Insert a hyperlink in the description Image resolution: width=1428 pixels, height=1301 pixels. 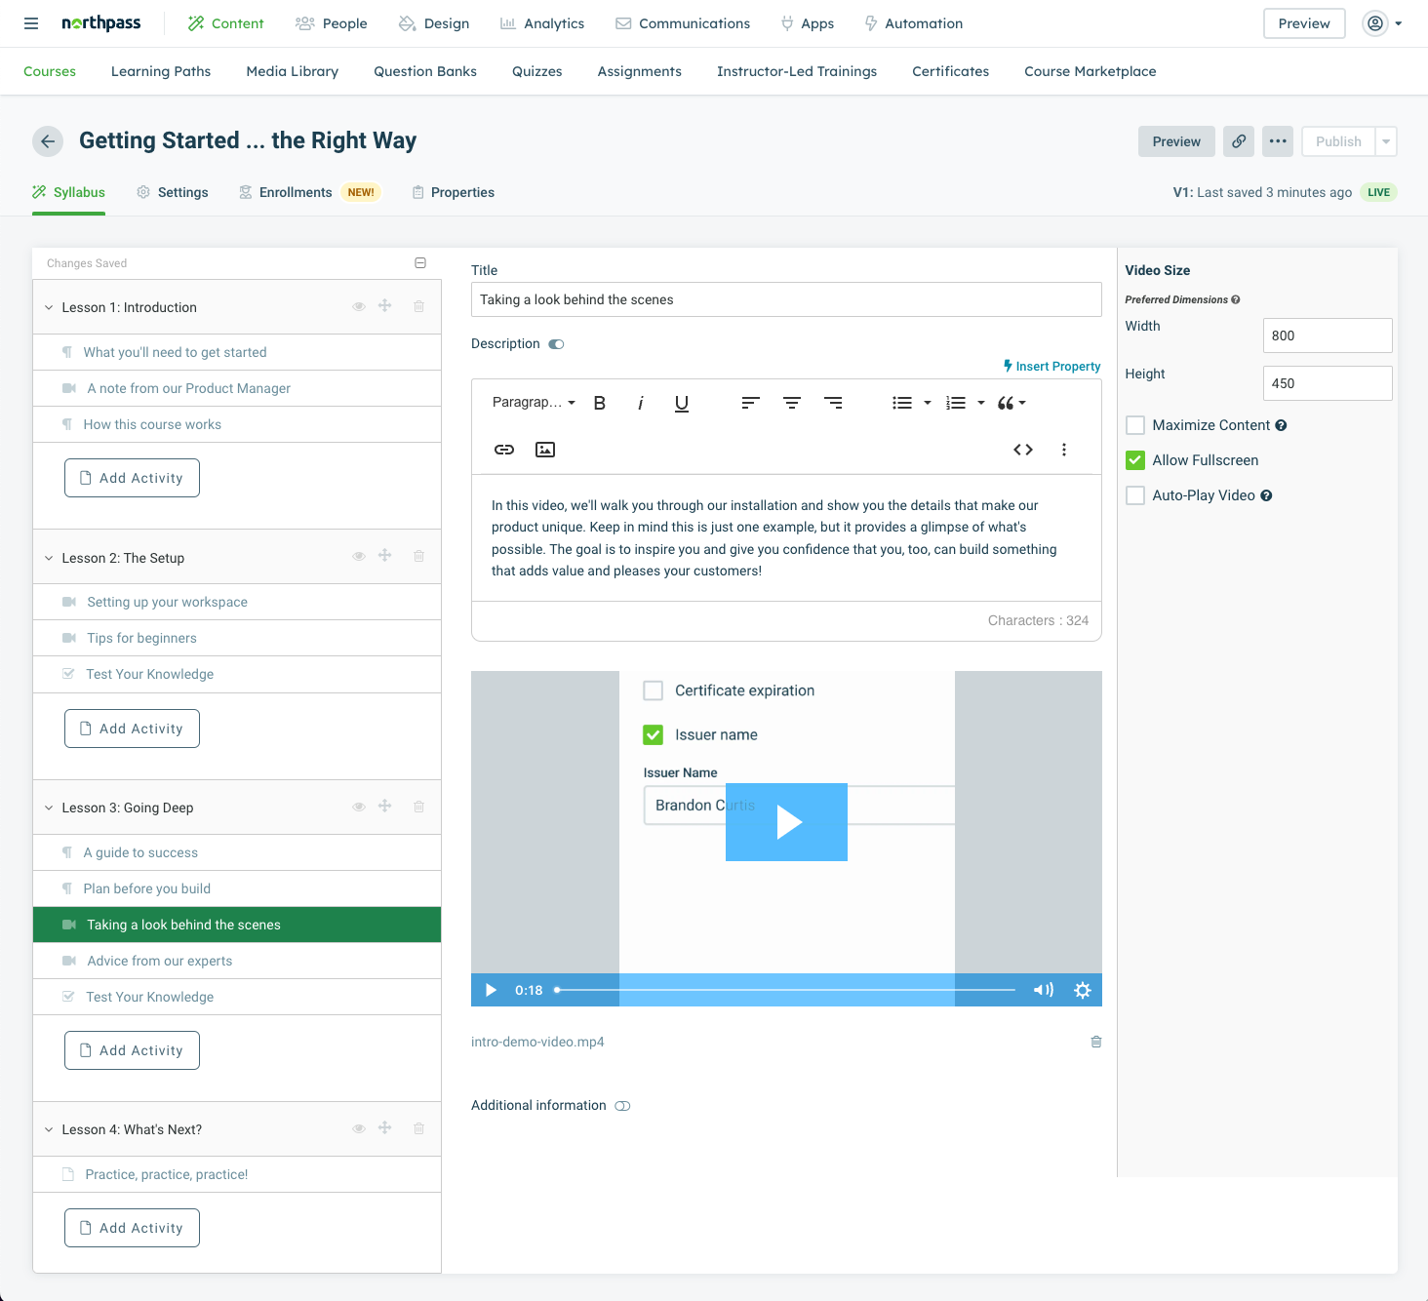click(504, 450)
